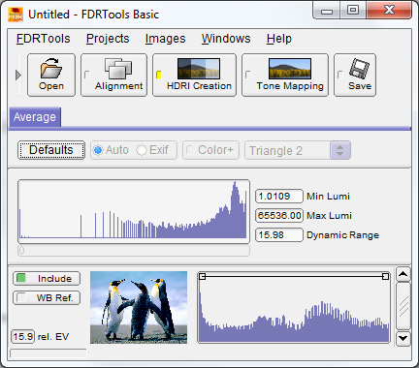The image size is (419, 368).
Task: Toggle the Tone Mapping step indicator box
Action: [247, 75]
